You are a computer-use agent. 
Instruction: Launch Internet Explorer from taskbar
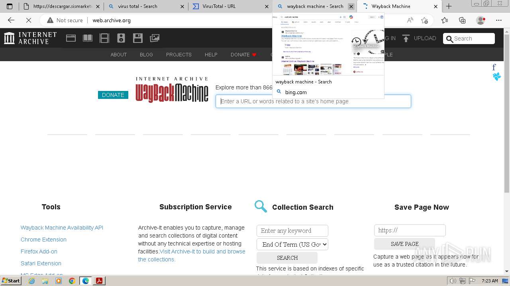pyautogui.click(x=31, y=281)
